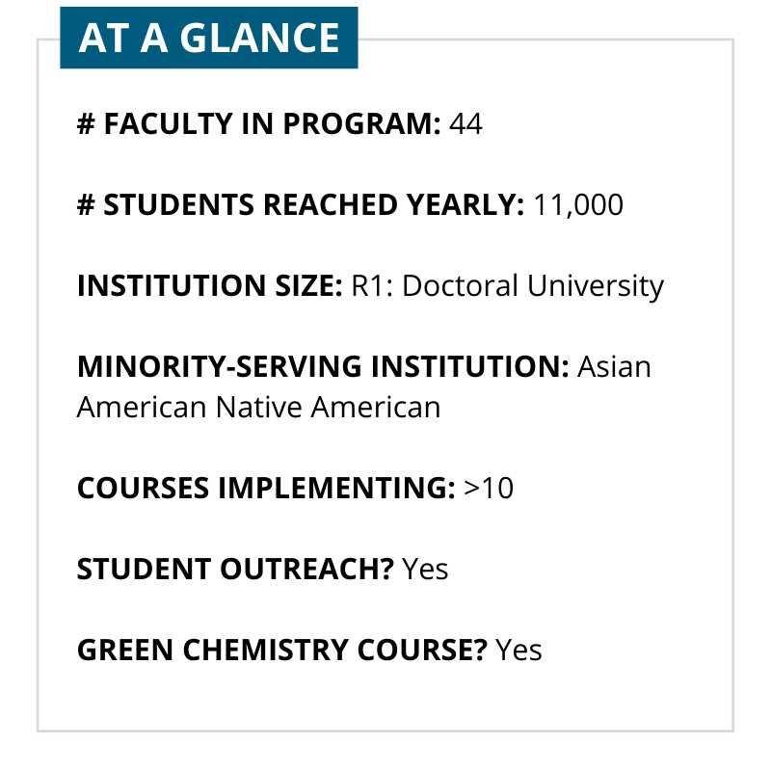The width and height of the screenshot is (771, 771).
Task: Select the '# FACULTY IN PROGRAM' label
Action: tap(258, 124)
